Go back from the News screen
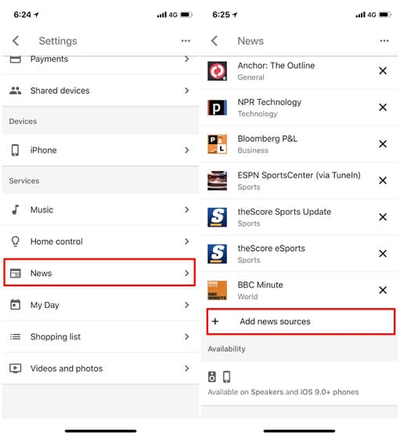 tap(214, 41)
